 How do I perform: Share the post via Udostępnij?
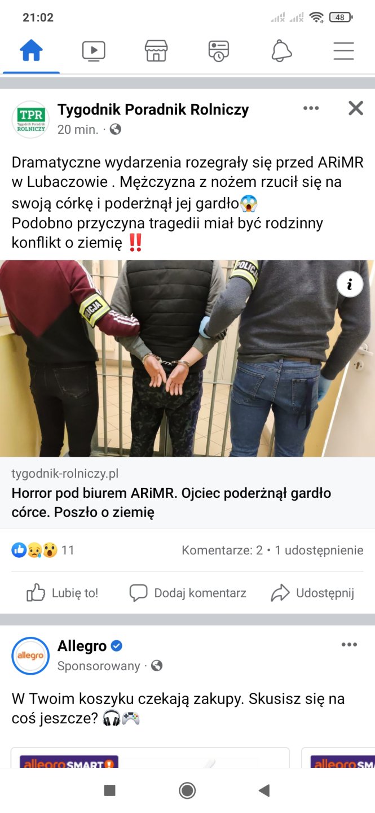[x=312, y=593]
